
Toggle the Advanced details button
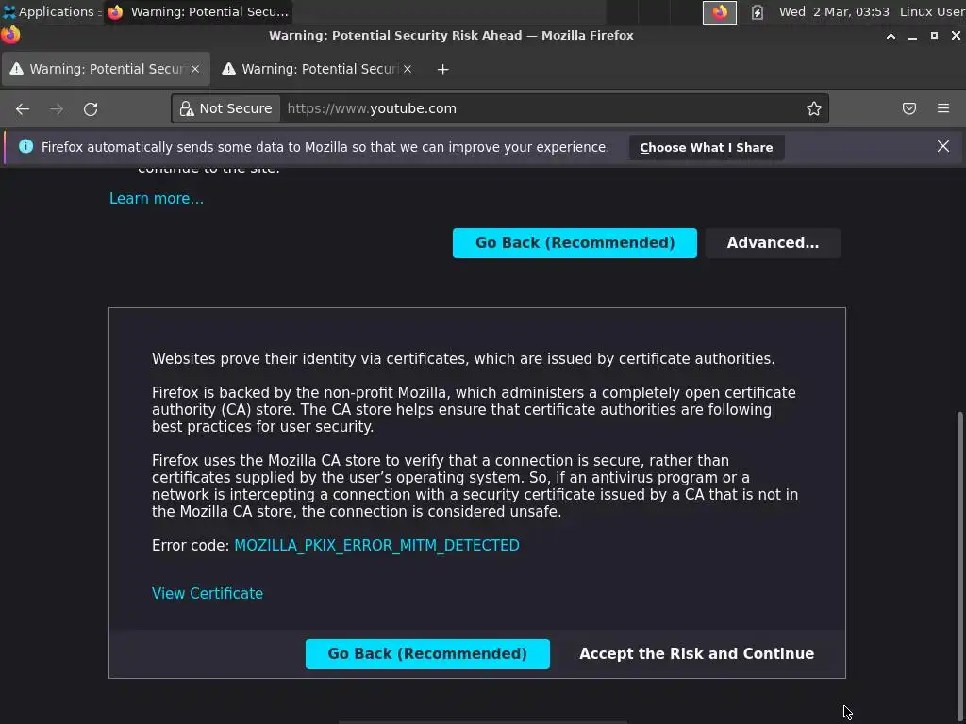pos(773,243)
